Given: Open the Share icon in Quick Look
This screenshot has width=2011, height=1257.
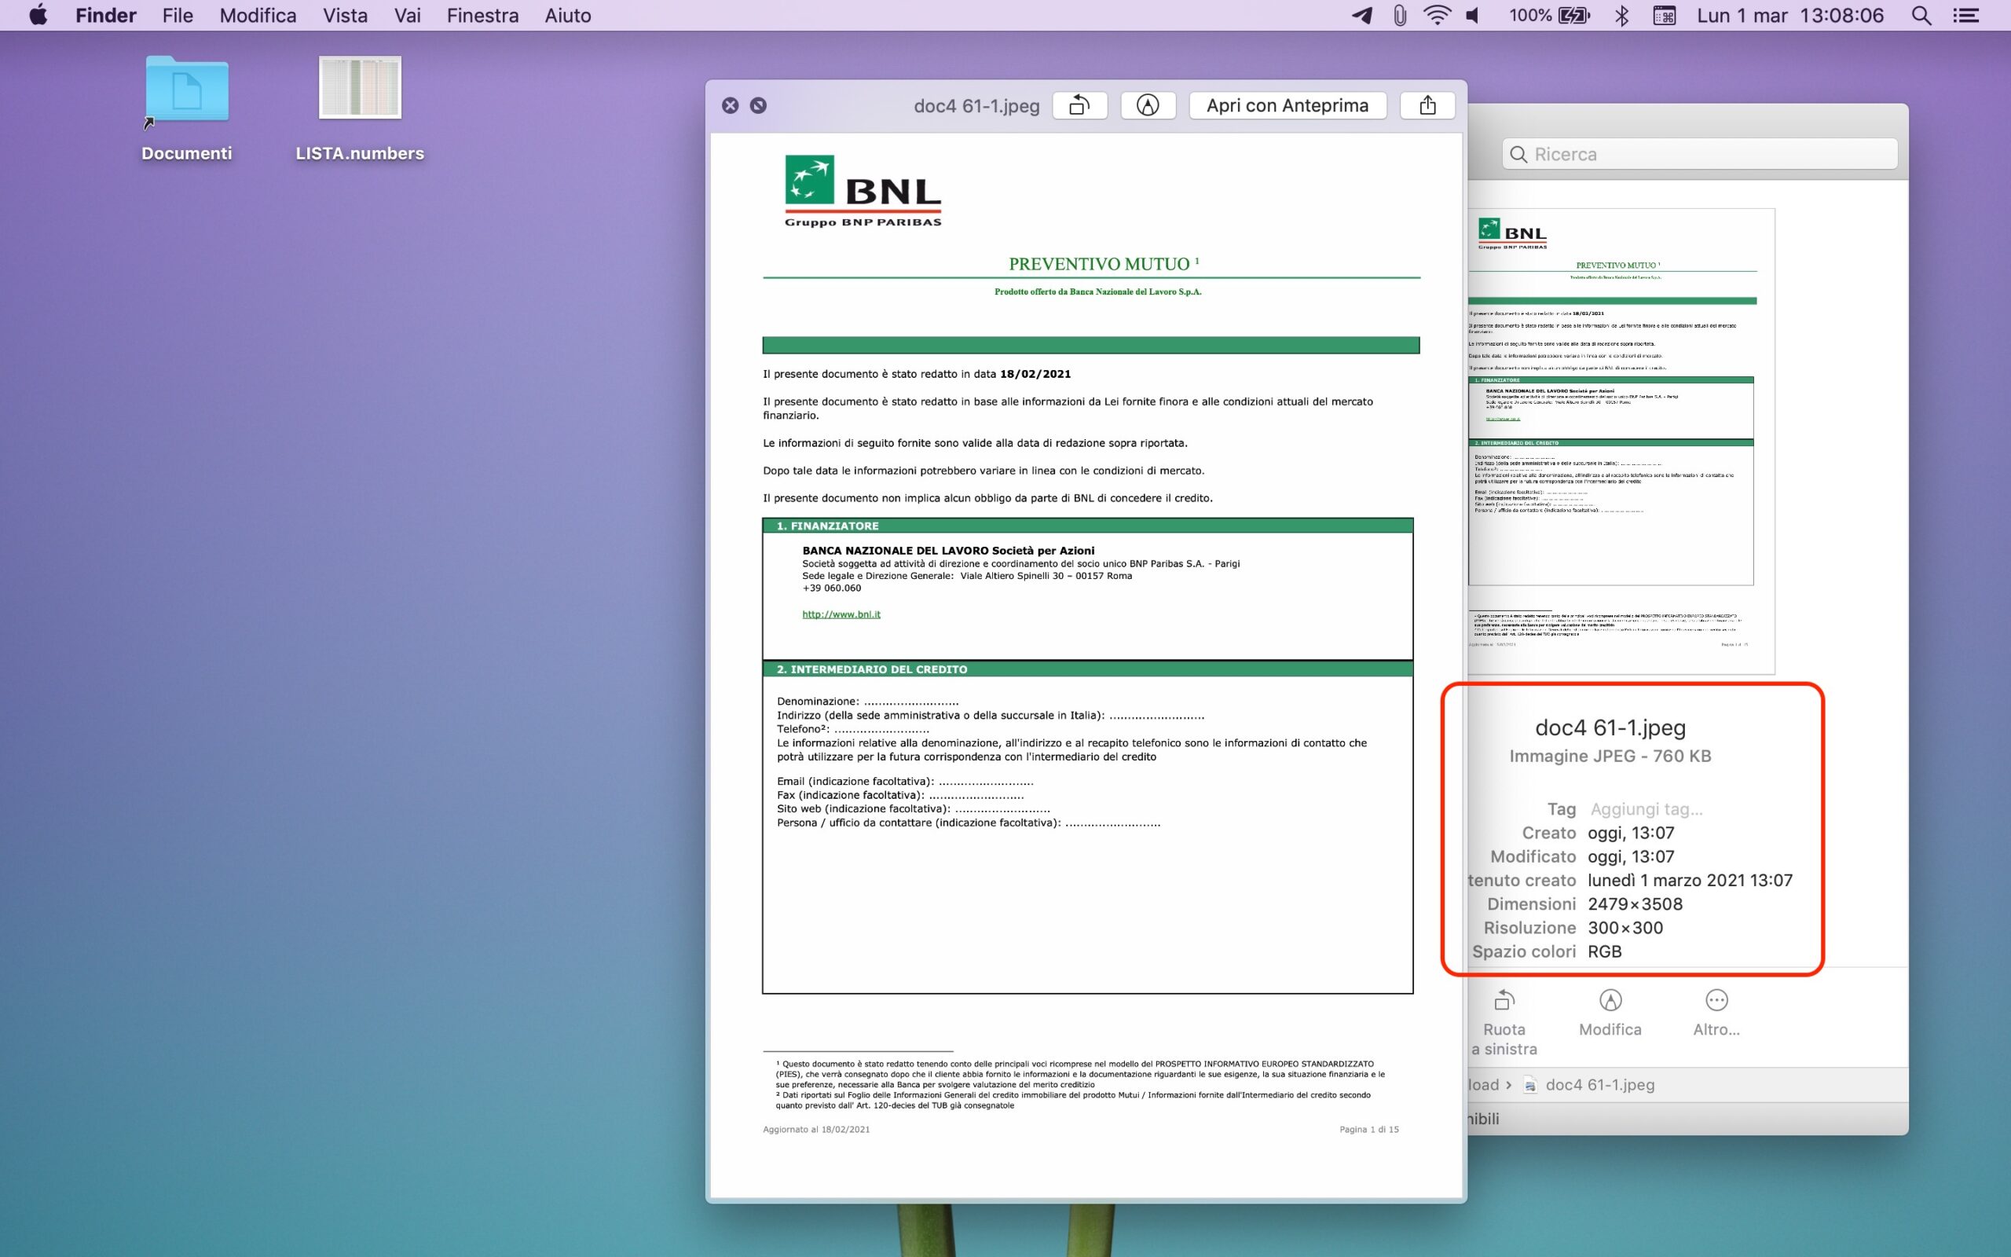Looking at the screenshot, I should click(x=1427, y=105).
